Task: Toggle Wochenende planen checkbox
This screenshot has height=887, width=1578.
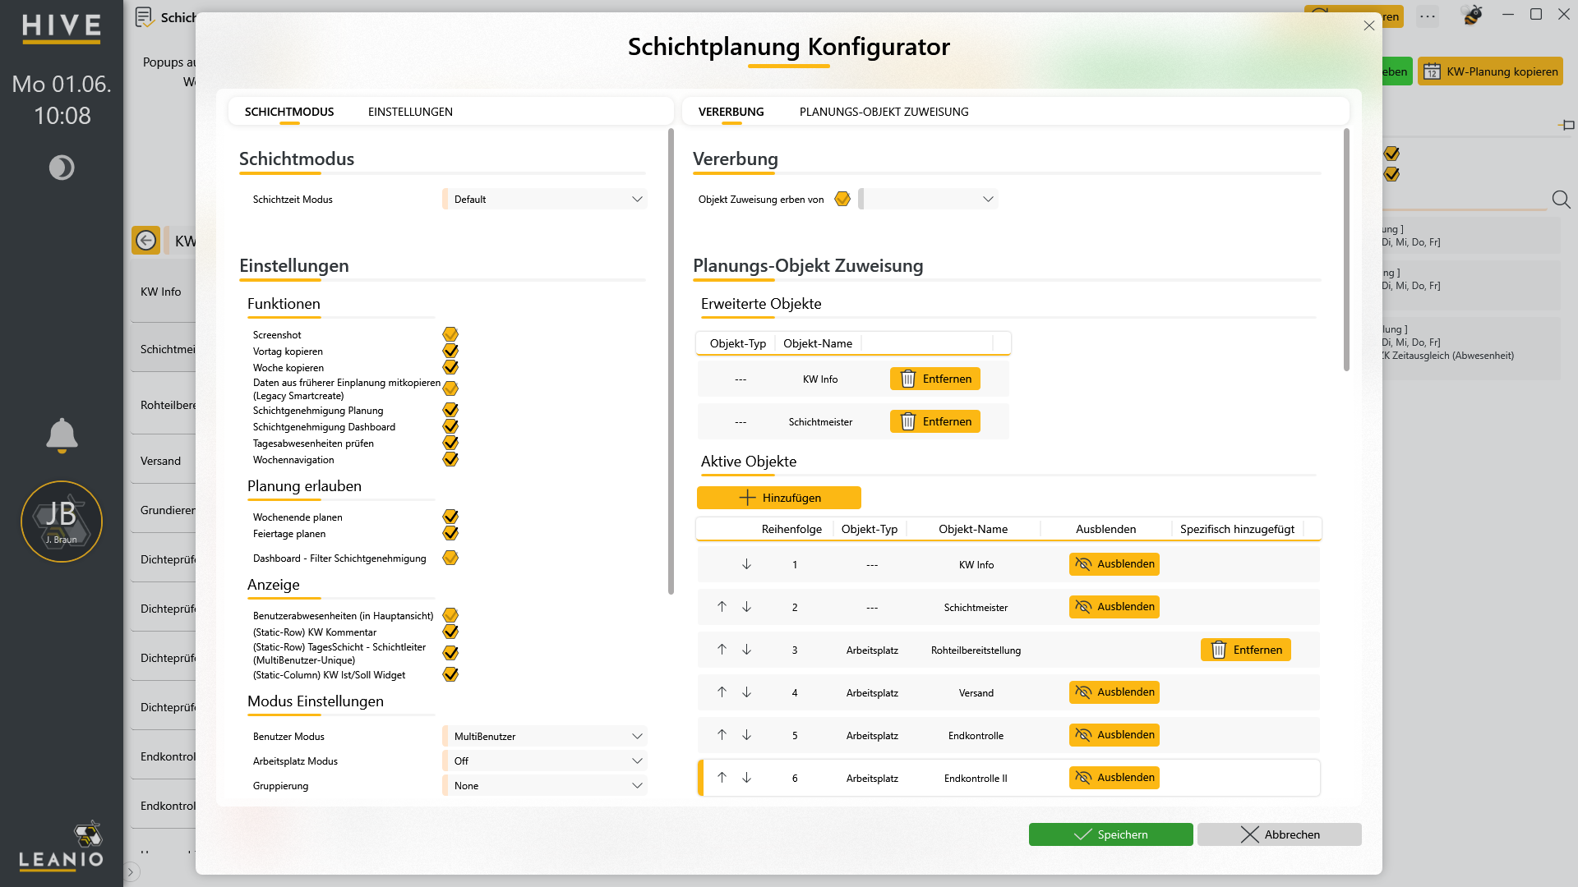Action: point(450,517)
